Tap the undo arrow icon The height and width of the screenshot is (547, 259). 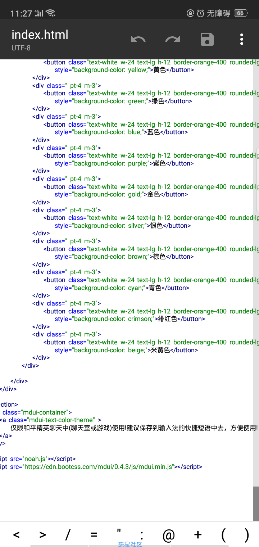(x=138, y=39)
